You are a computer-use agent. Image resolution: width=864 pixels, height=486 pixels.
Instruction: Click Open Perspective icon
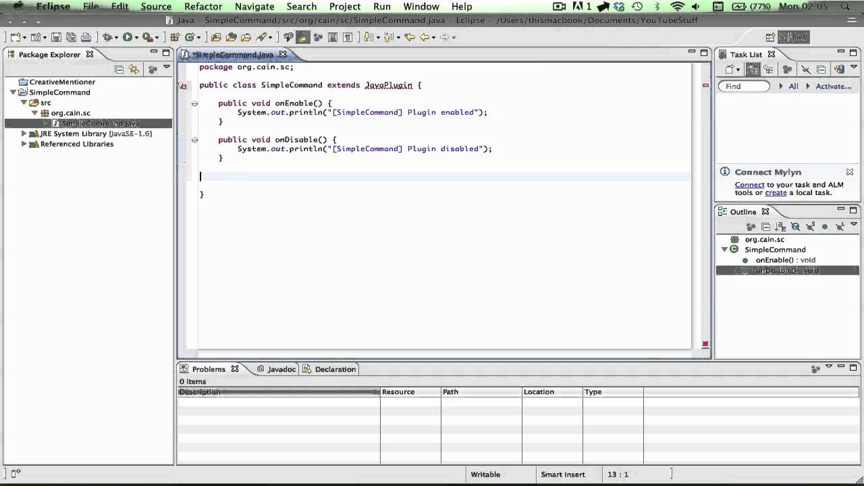click(770, 37)
